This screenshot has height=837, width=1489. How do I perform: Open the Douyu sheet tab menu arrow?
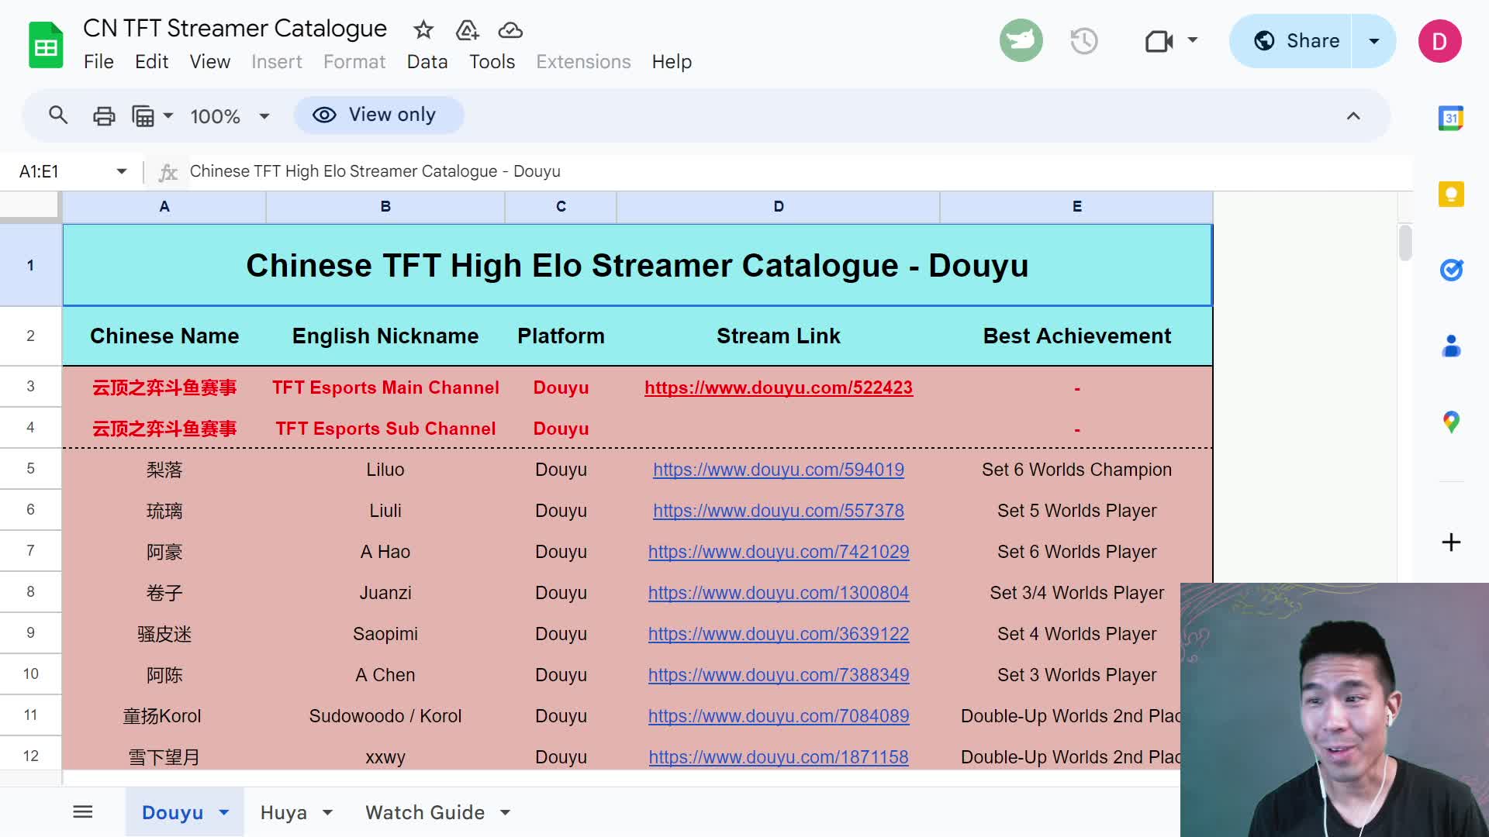point(223,812)
